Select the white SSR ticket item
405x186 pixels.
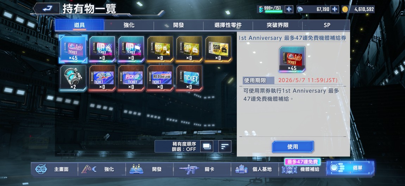tap(218, 49)
